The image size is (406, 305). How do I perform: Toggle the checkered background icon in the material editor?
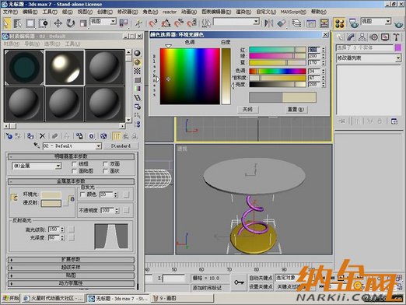(137, 71)
